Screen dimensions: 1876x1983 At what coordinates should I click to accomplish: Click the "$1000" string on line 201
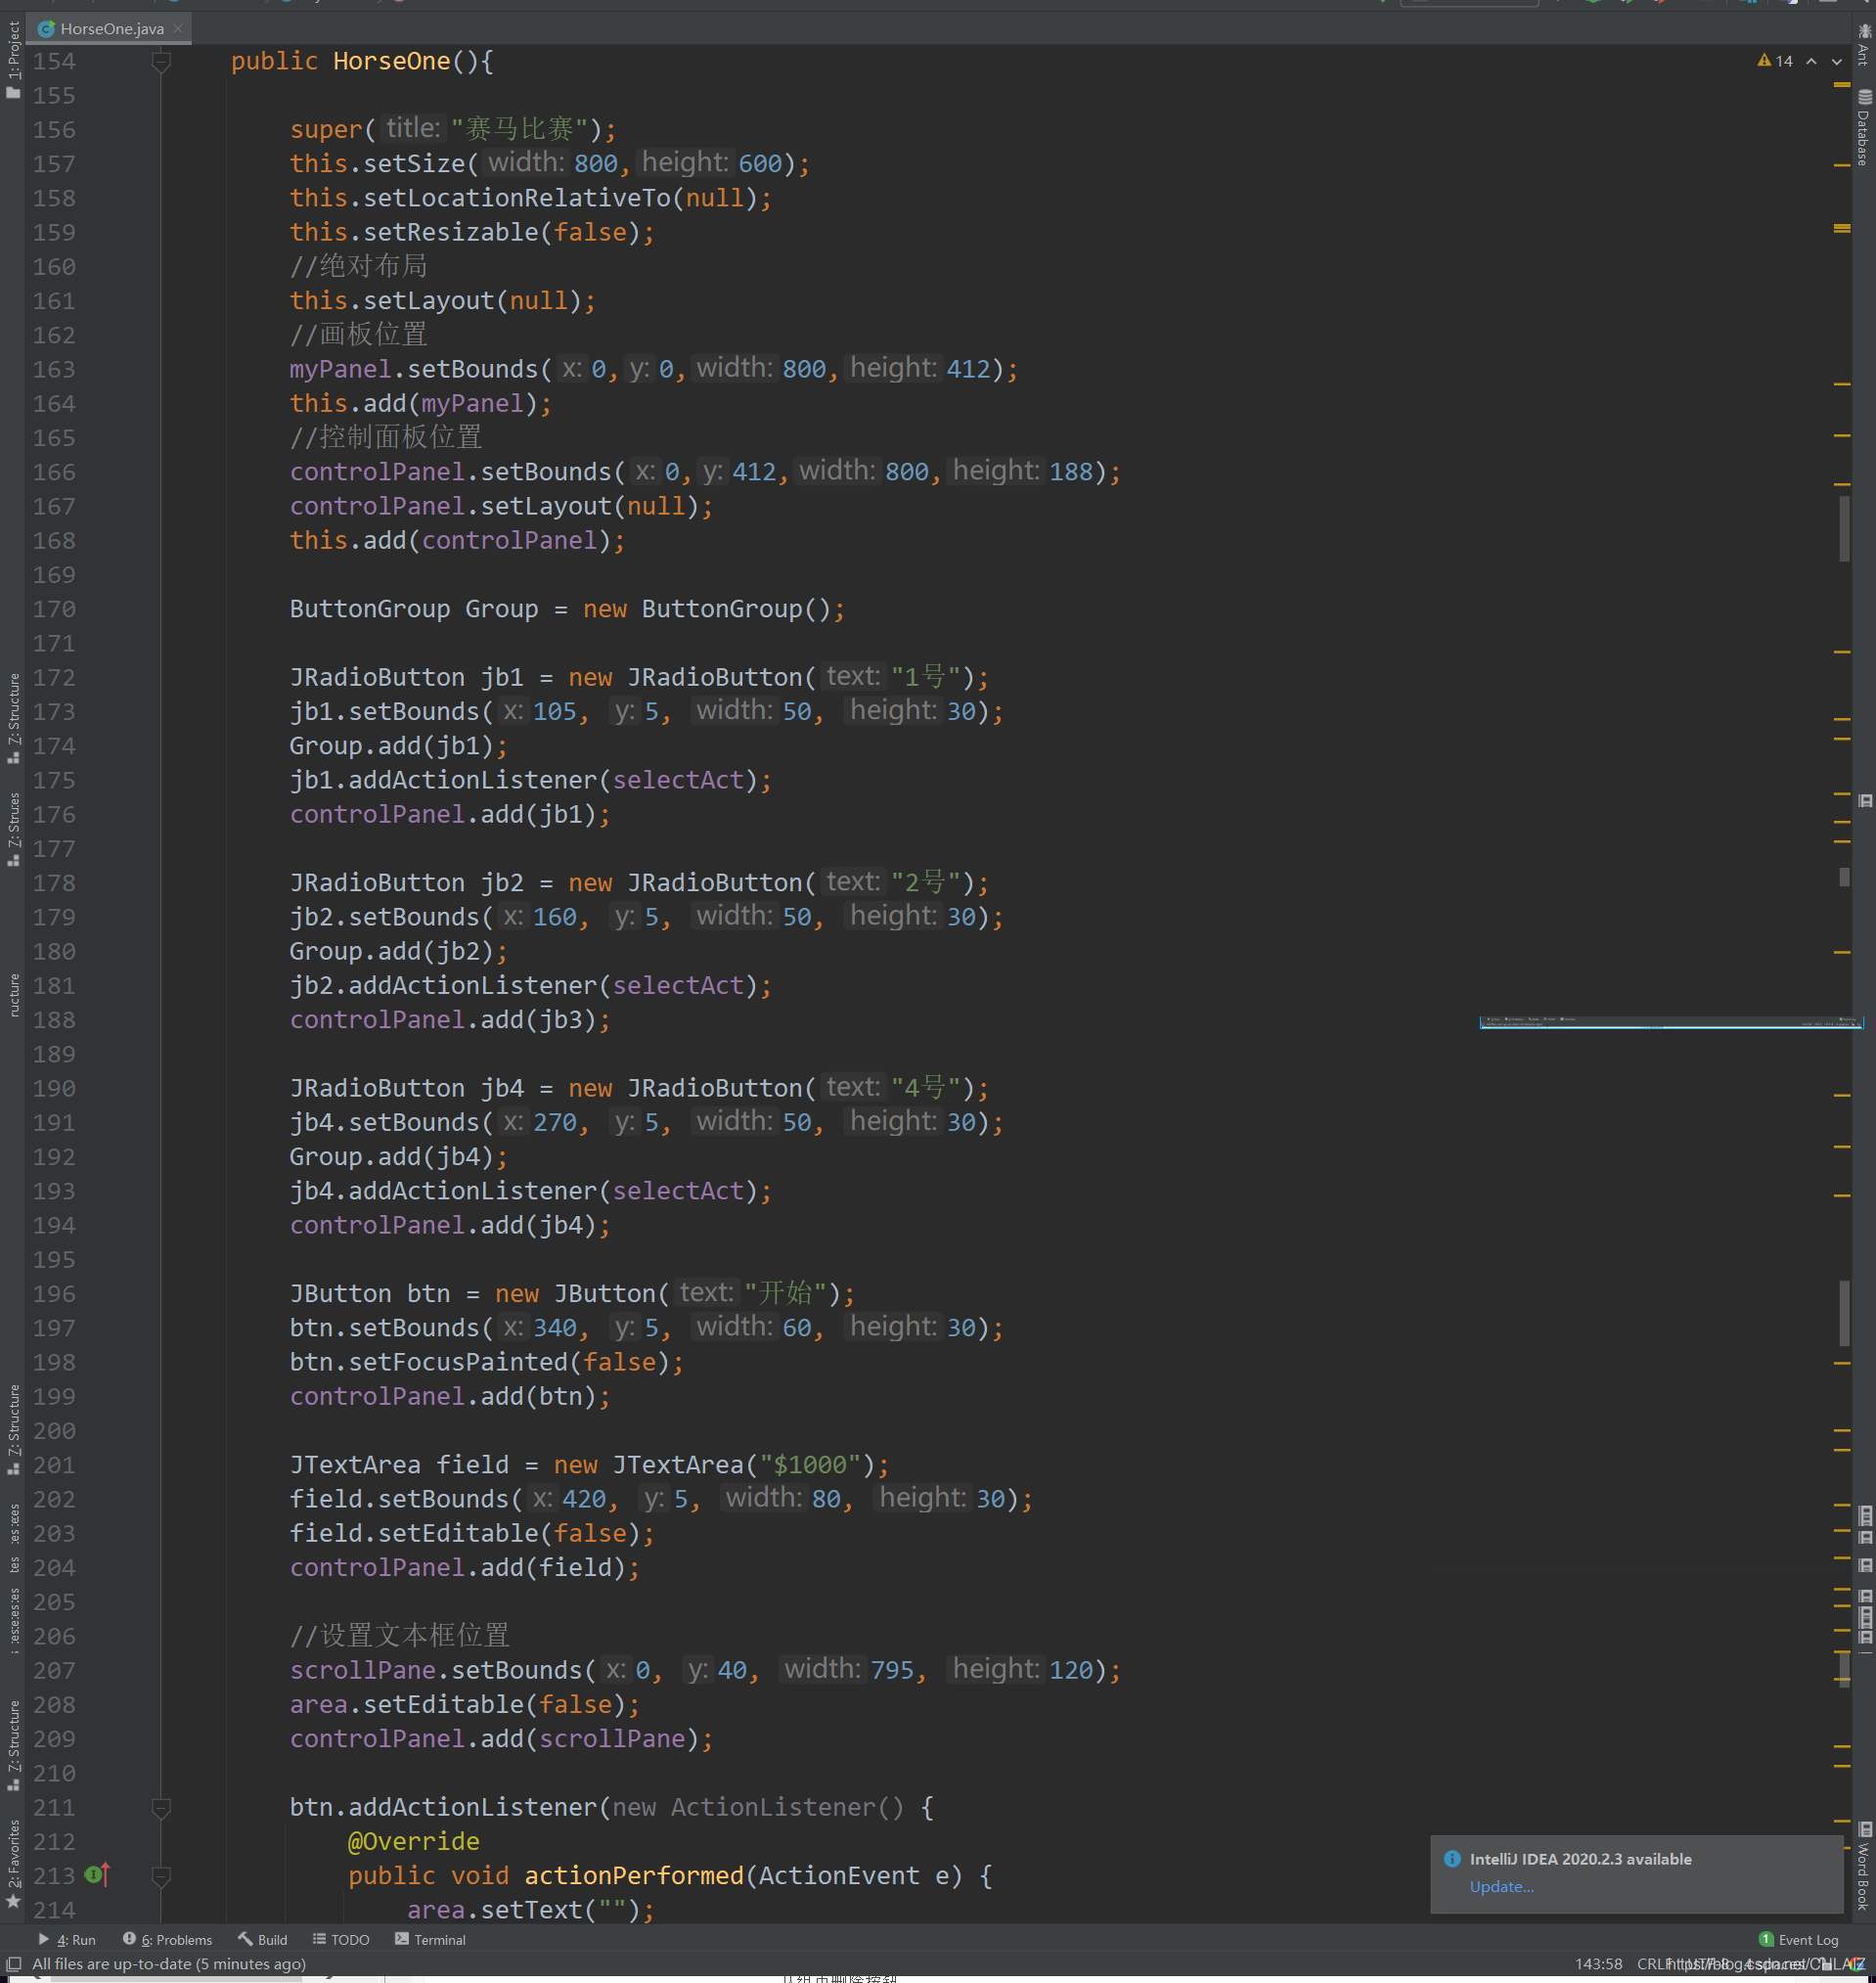click(x=810, y=1465)
